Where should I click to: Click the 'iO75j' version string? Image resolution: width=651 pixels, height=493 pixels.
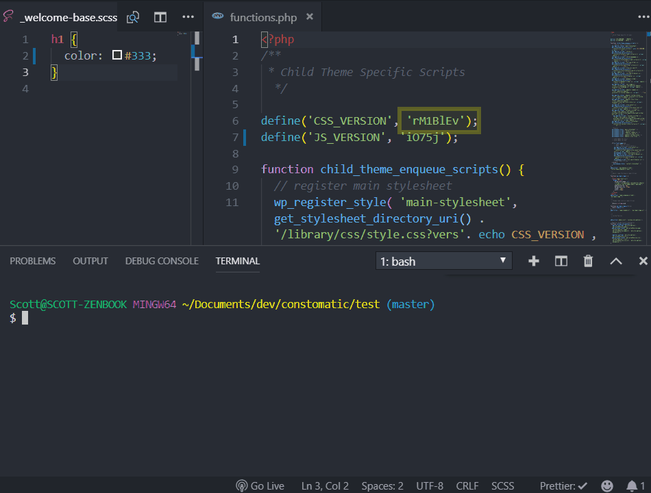point(422,138)
